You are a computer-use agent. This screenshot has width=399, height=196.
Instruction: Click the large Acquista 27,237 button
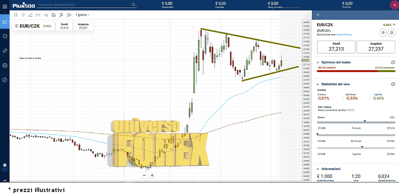pos(376,47)
